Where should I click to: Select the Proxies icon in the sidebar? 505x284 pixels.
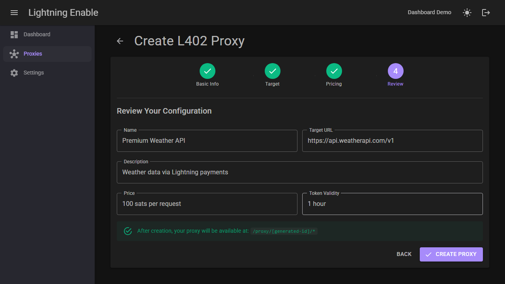coord(14,54)
